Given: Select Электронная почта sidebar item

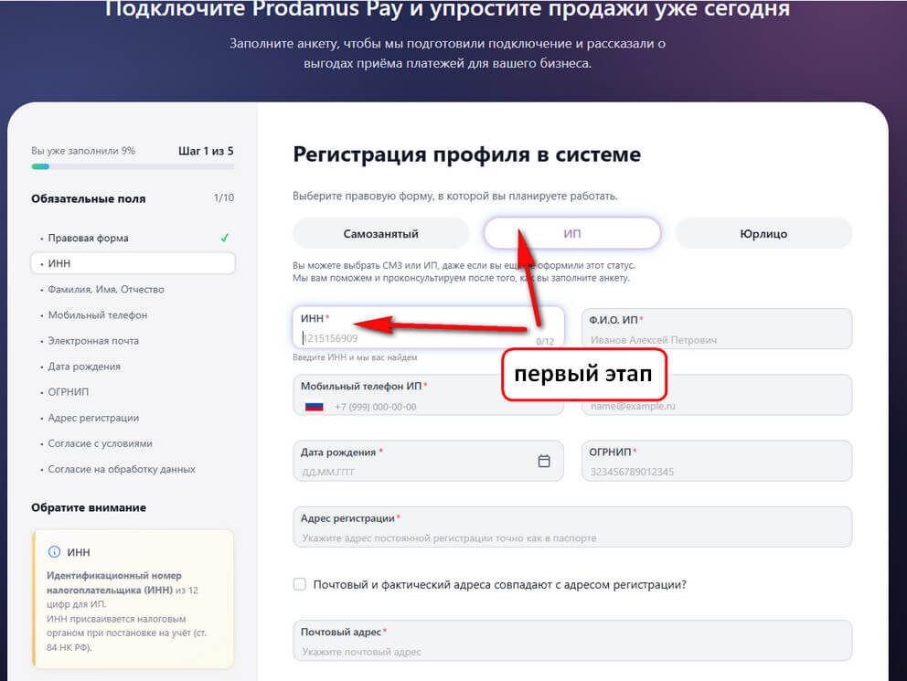Looking at the screenshot, I should (93, 341).
